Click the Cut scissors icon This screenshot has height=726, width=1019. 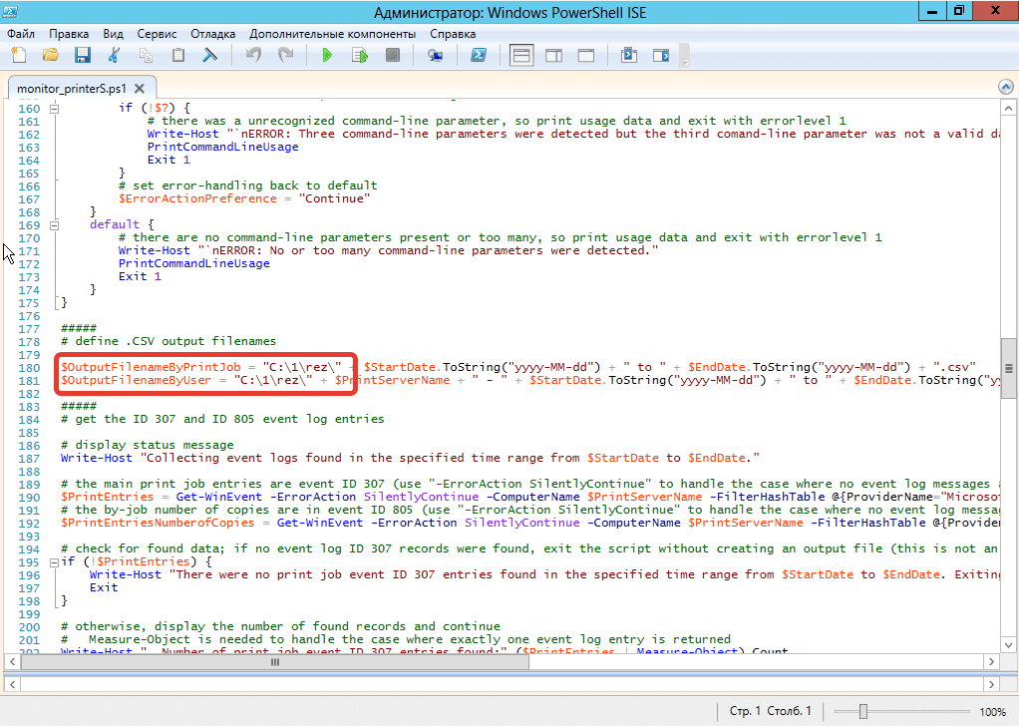coord(115,55)
